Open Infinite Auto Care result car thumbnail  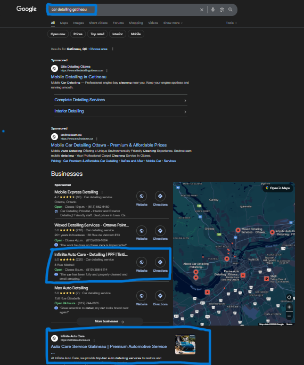(x=185, y=345)
